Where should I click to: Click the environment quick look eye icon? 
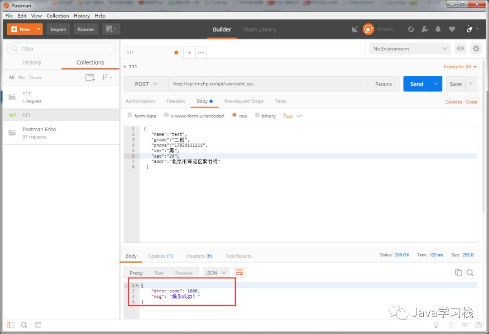[460, 48]
